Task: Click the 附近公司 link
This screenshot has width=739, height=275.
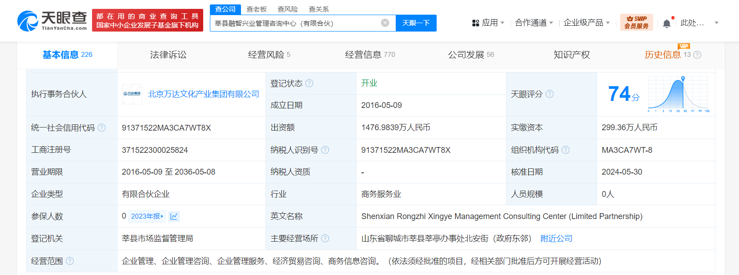Action: coord(556,239)
